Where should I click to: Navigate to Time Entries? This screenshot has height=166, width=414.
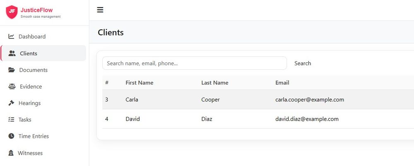(x=34, y=136)
